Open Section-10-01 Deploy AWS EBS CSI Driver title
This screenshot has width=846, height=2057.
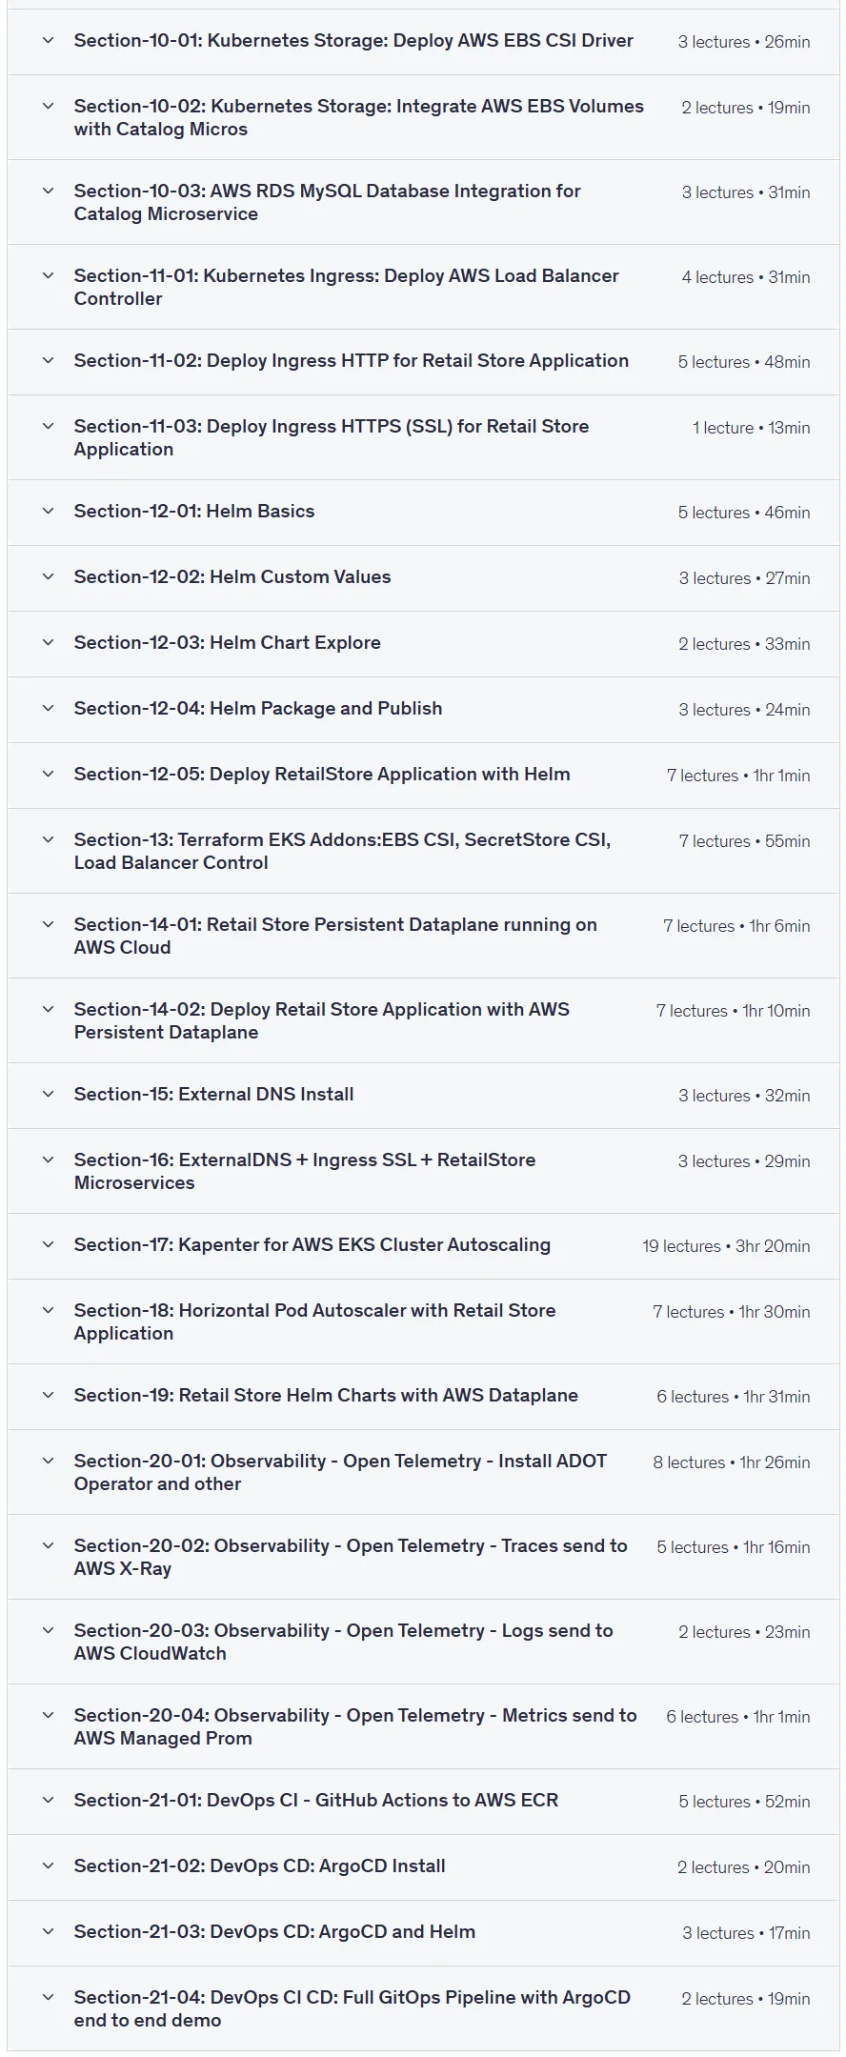pos(353,41)
